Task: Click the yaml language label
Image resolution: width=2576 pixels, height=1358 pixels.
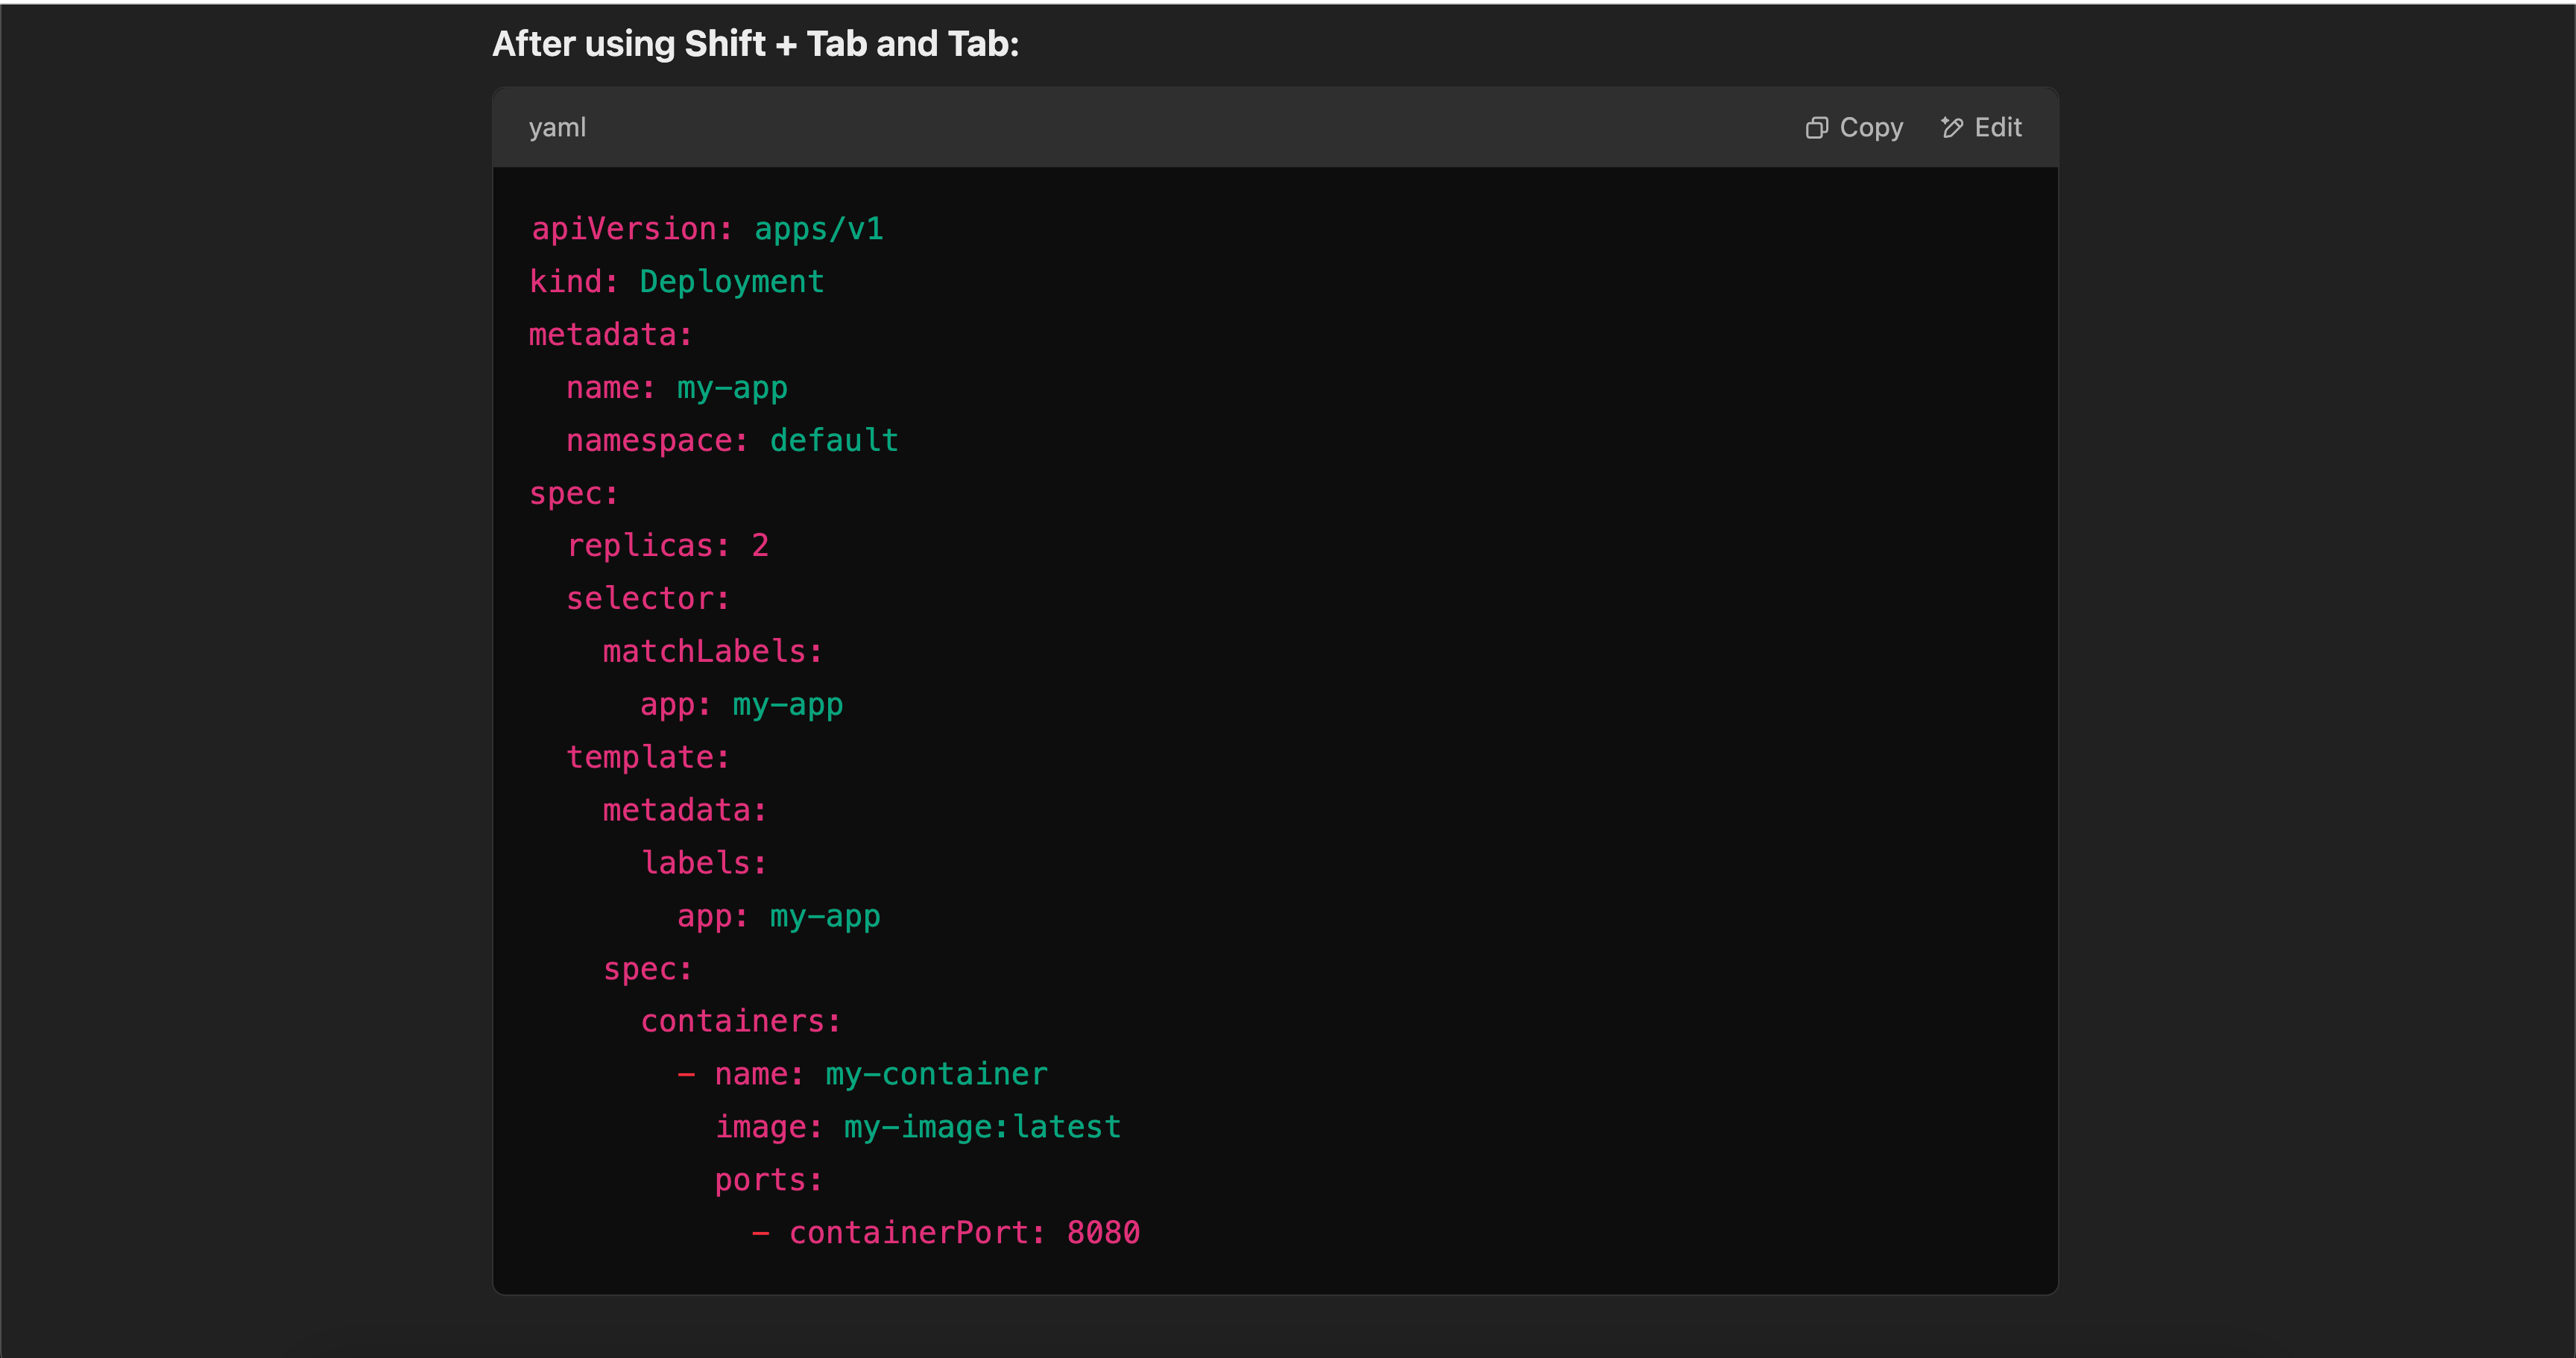Action: (x=557, y=128)
